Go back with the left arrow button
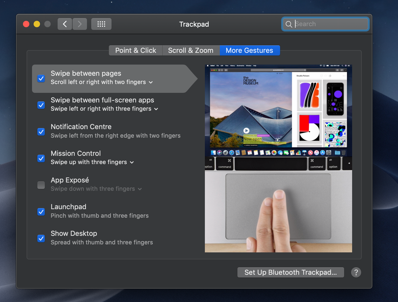Viewport: 398px width, 302px height. tap(65, 24)
